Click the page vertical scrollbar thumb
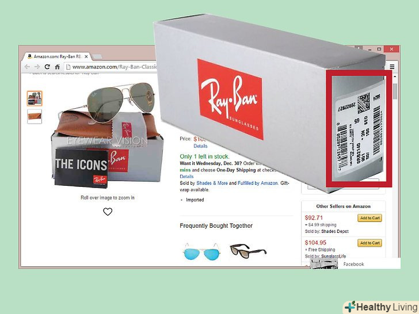This screenshot has height=314, width=419. (395, 91)
